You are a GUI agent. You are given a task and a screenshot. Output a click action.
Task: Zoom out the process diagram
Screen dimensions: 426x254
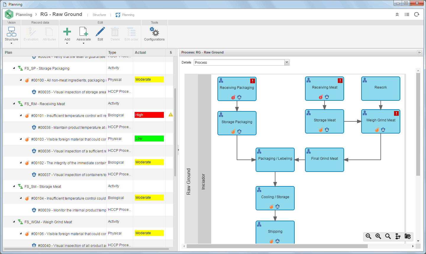tap(368, 236)
